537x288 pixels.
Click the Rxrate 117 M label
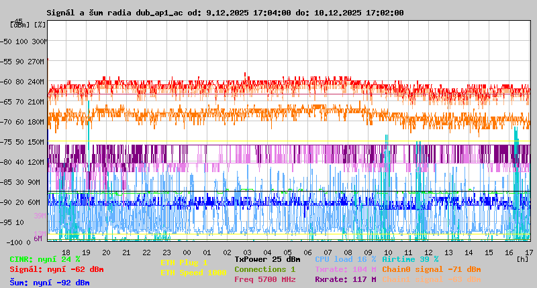(x=345, y=279)
